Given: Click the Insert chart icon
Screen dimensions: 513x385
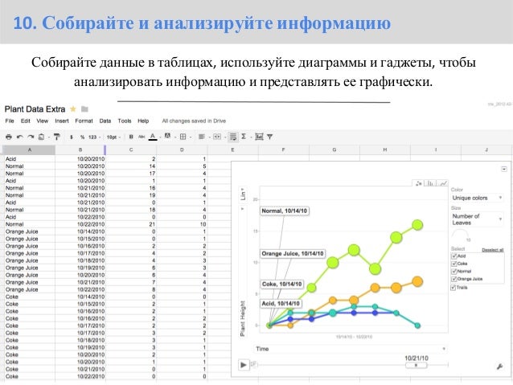Looking at the screenshot, I should click(259, 137).
